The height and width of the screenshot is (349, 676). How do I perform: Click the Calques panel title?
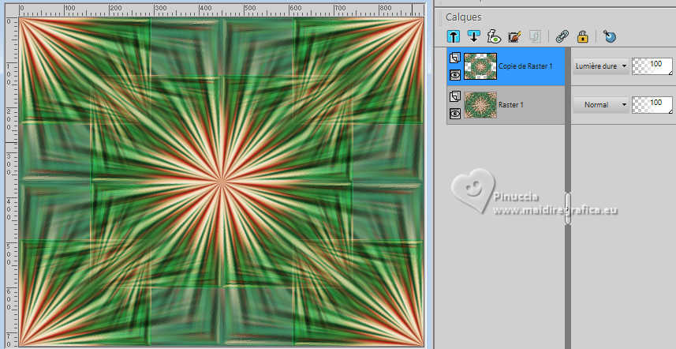click(x=464, y=17)
